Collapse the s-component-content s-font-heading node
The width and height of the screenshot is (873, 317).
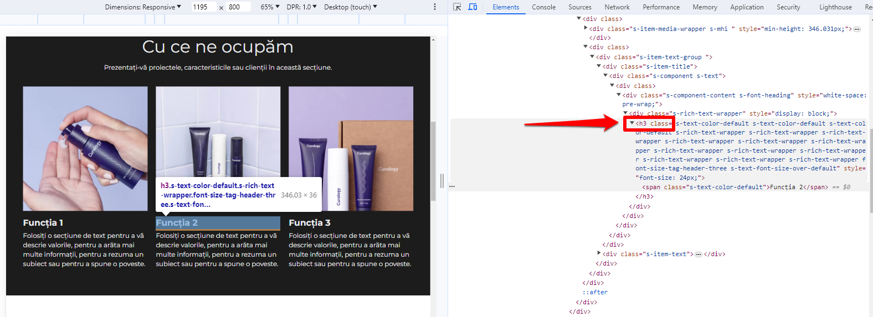619,95
